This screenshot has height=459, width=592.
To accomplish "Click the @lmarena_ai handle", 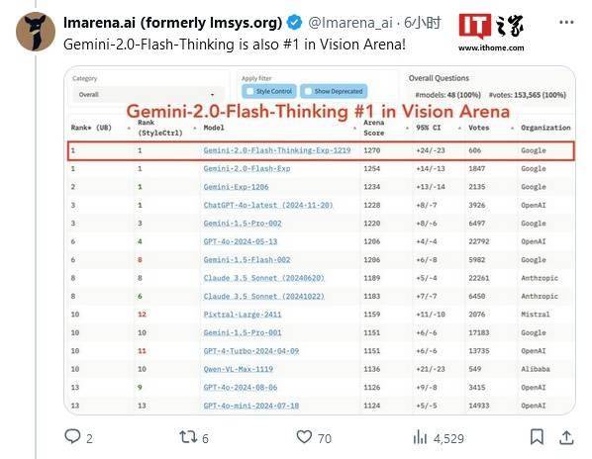I will tap(350, 23).
